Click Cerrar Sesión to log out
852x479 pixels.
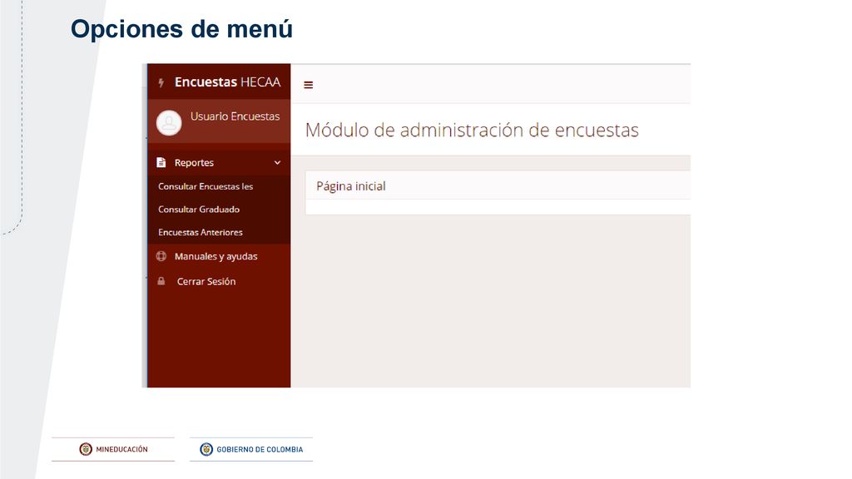(x=206, y=281)
